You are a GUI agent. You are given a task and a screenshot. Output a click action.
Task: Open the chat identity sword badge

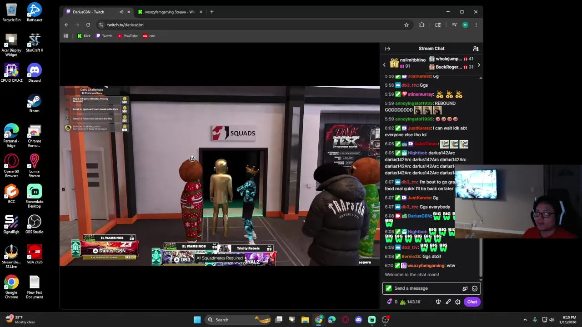(388, 288)
